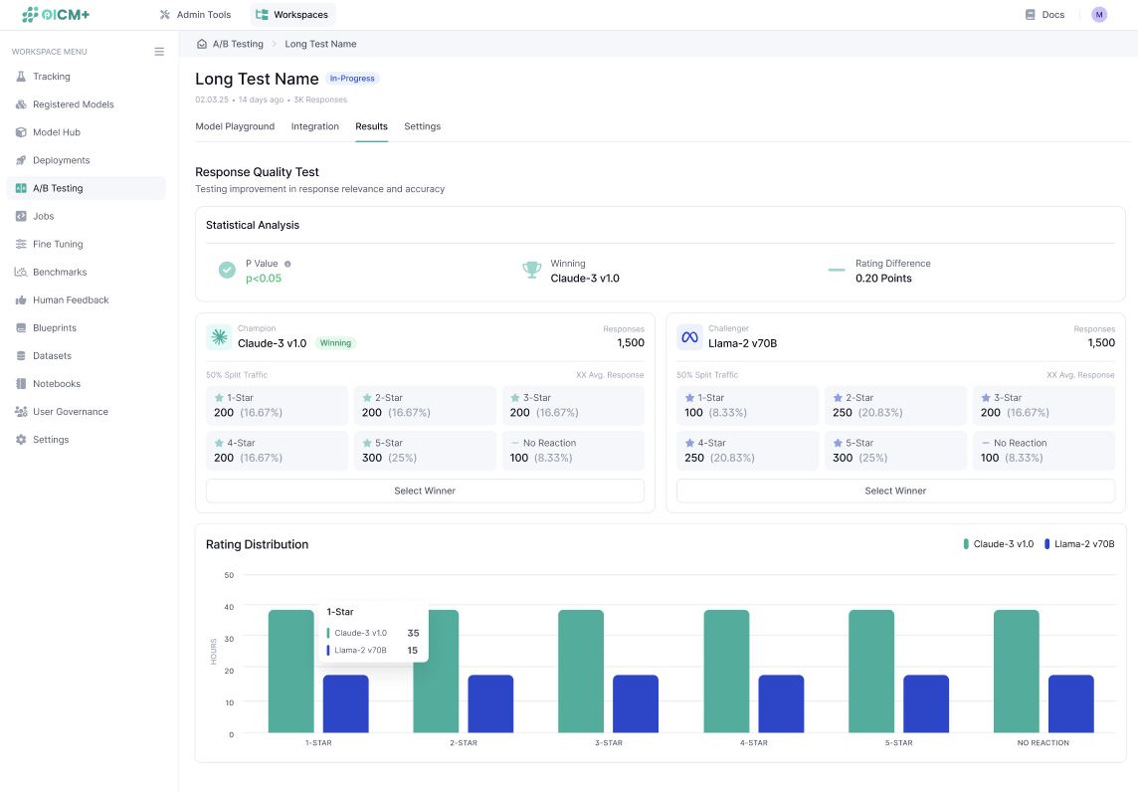This screenshot has height=792, width=1138.
Task: Open Model Hub cube icon
Action: (21, 132)
